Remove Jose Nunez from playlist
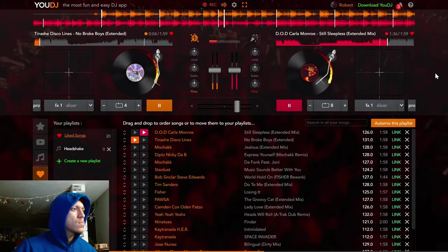The height and width of the screenshot is (252, 448). pos(407,244)
